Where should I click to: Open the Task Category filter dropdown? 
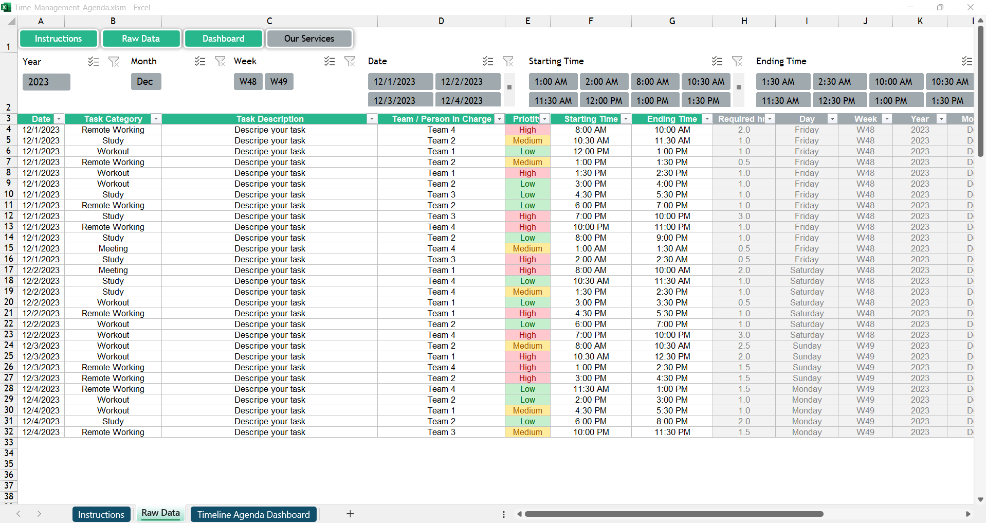click(x=156, y=119)
